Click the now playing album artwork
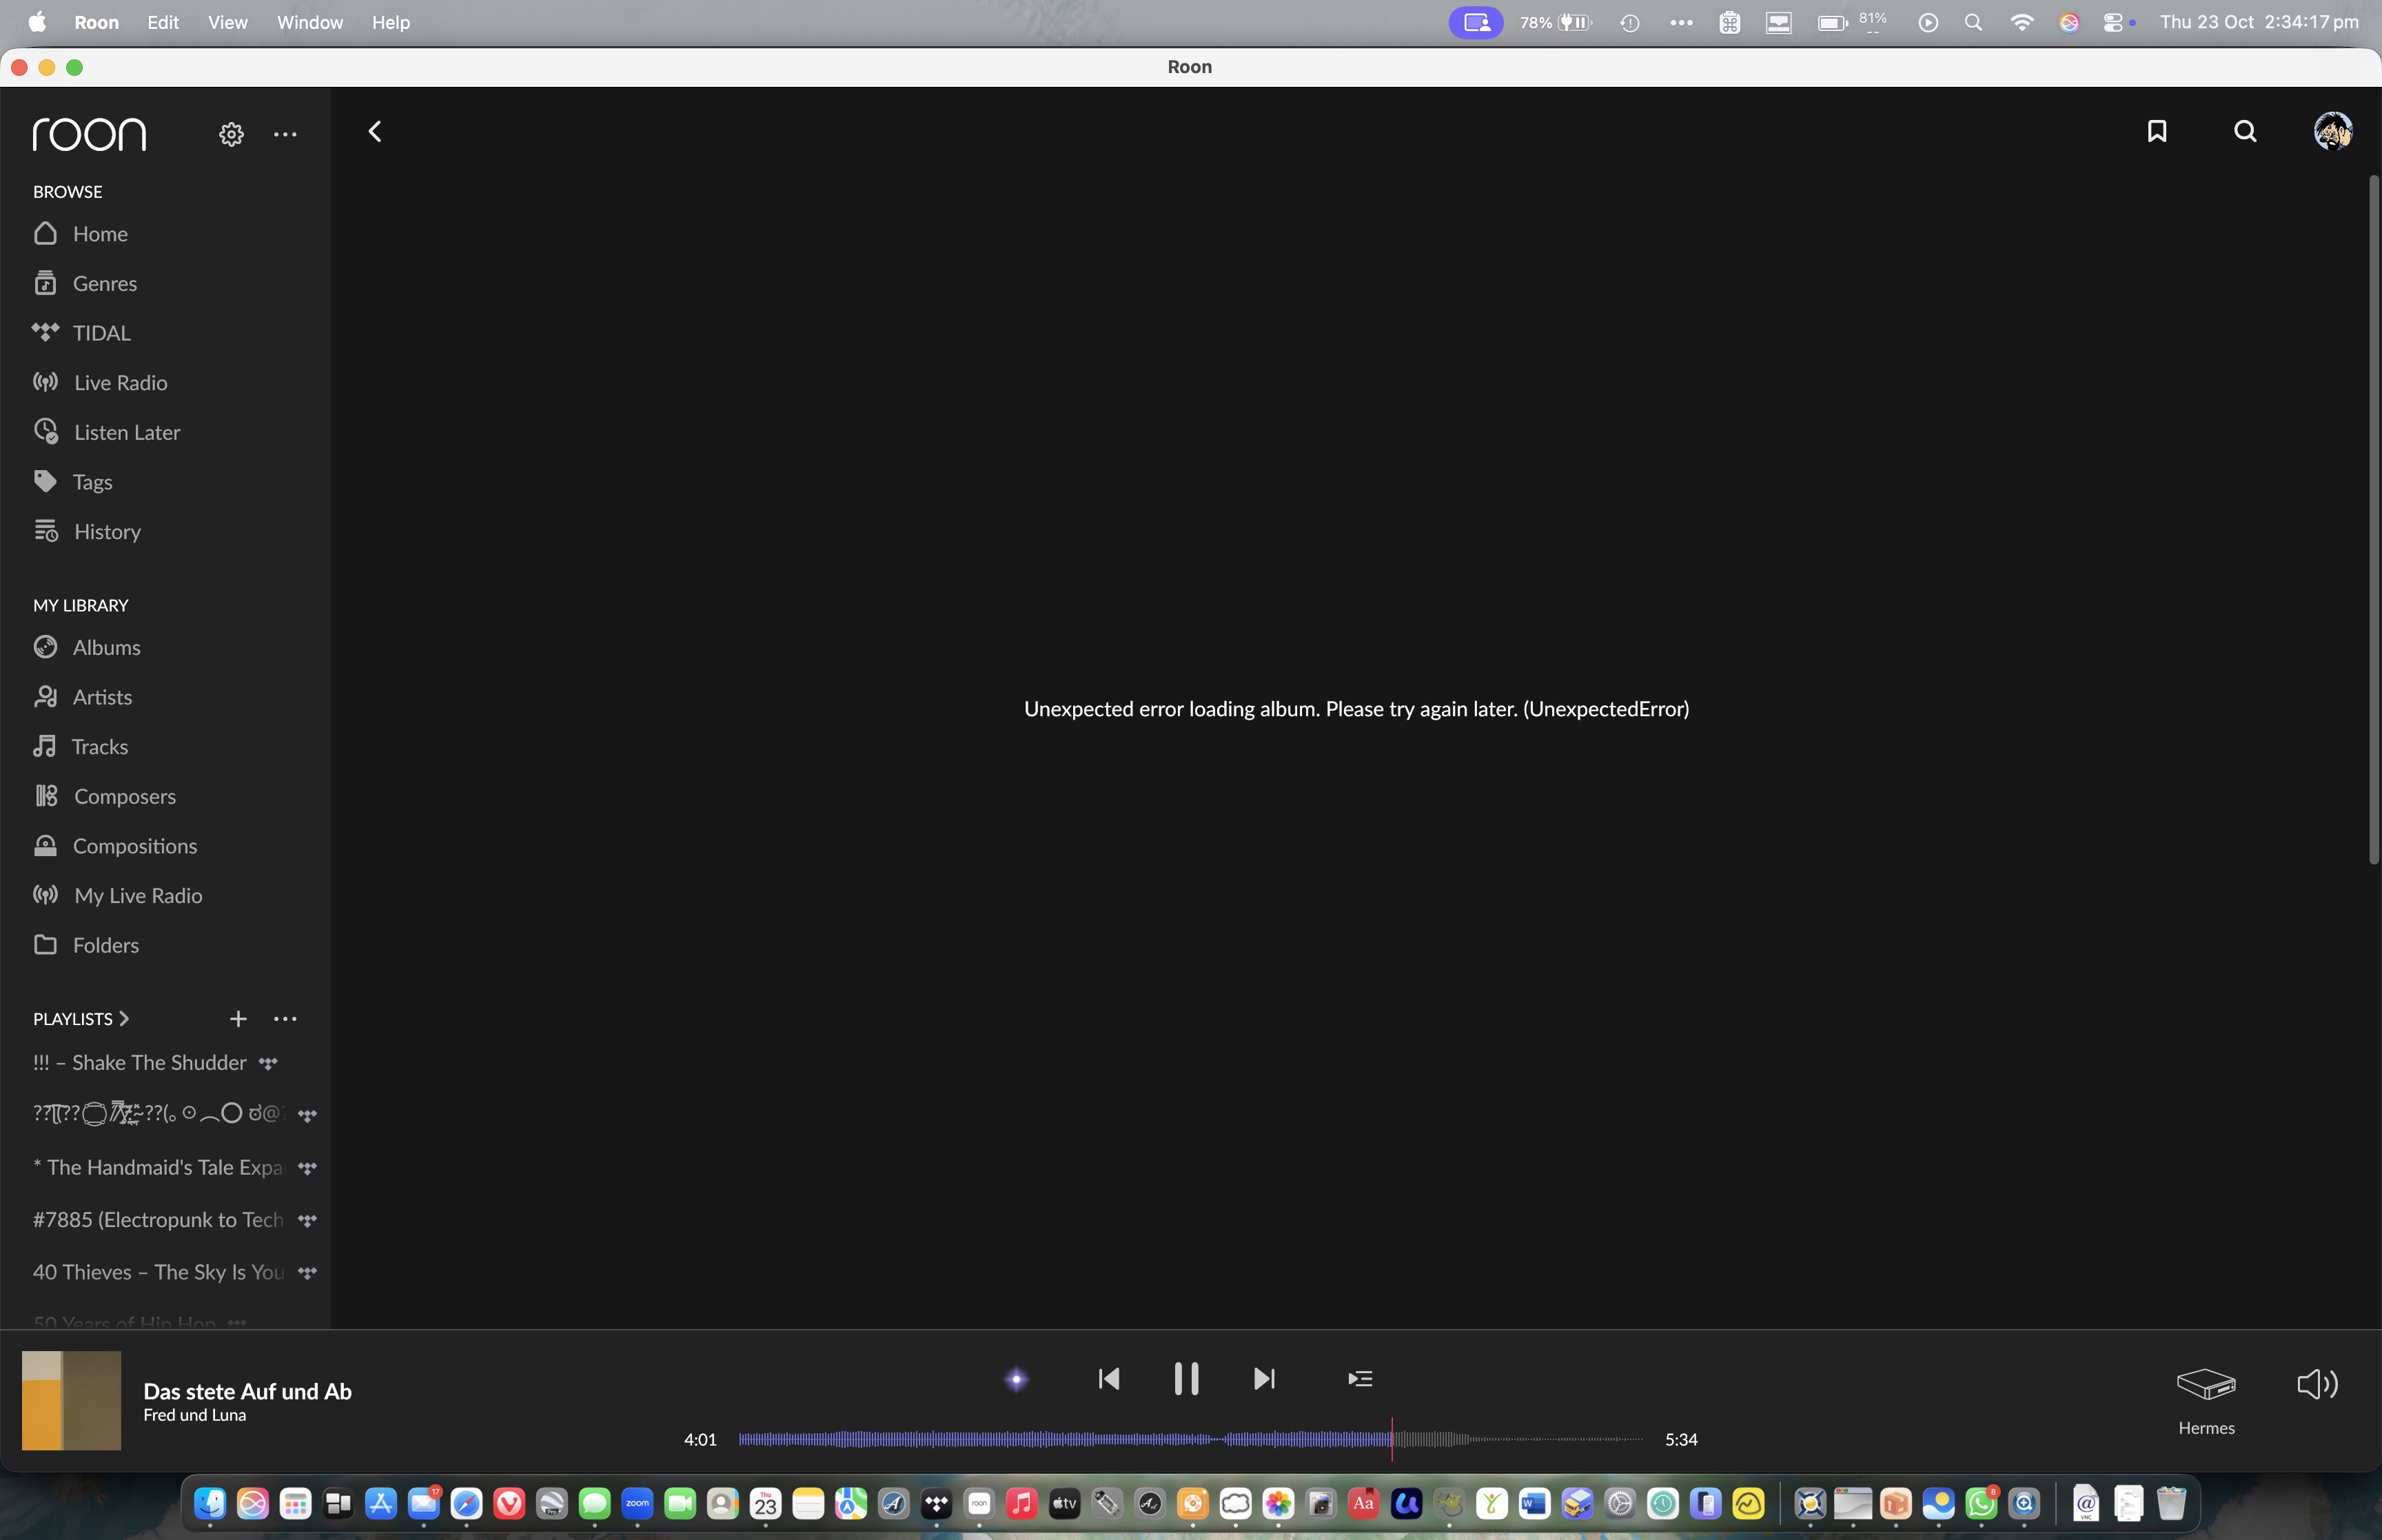 coord(71,1400)
